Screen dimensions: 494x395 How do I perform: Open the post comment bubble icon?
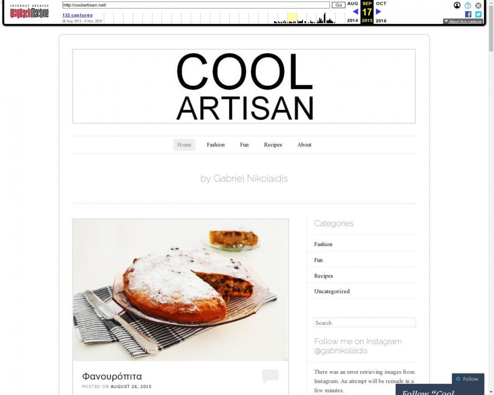click(270, 376)
